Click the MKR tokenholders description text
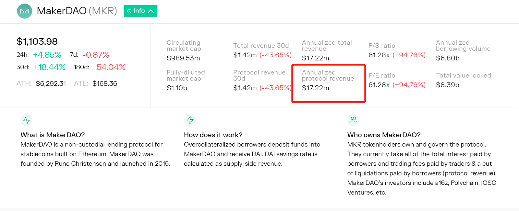This screenshot has height=211, width=519. 422,168
